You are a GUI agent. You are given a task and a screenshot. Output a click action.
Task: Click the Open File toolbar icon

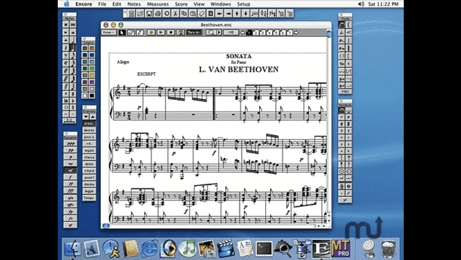[x=140, y=14]
